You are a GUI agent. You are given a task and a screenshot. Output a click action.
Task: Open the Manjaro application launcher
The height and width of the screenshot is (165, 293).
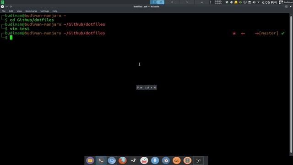pyautogui.click(x=2, y=2)
